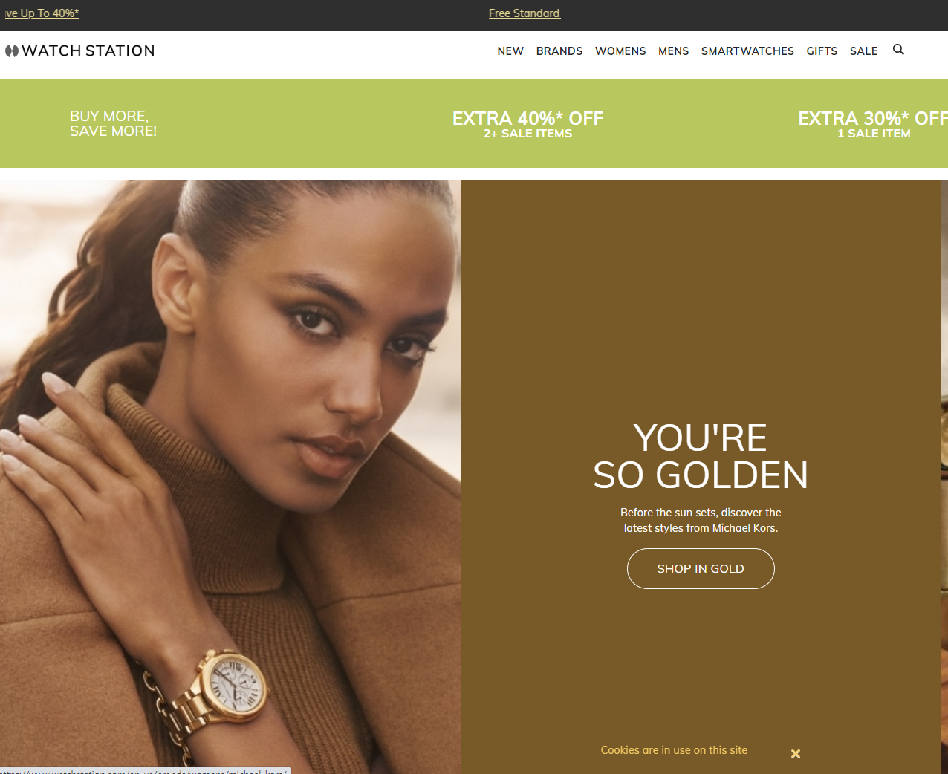
Task: Open the NEW menu item
Action: pos(510,51)
